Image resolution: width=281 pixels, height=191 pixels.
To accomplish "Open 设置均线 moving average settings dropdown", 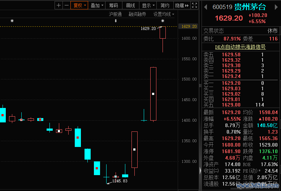I will (164, 14).
